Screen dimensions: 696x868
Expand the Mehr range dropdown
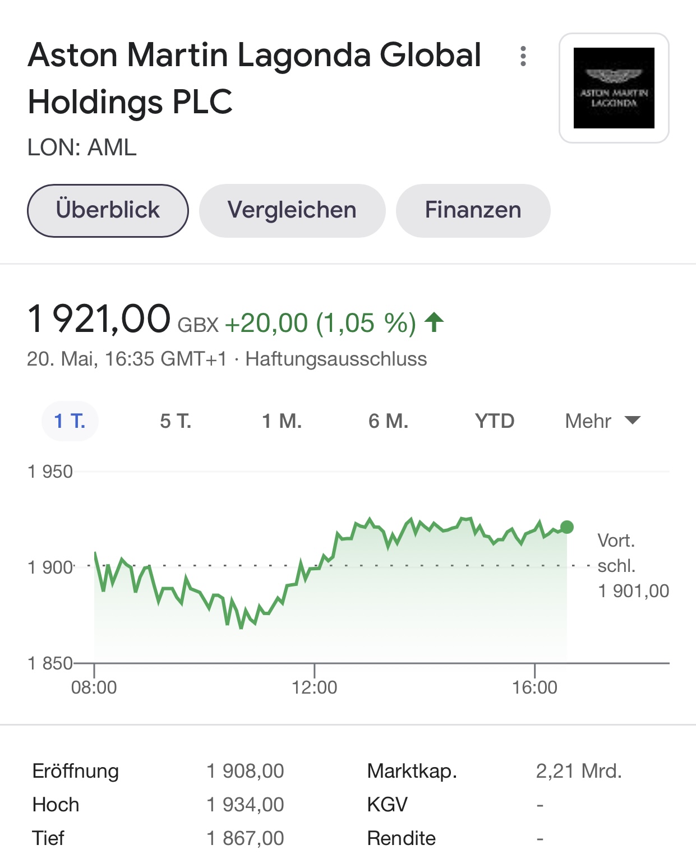602,421
